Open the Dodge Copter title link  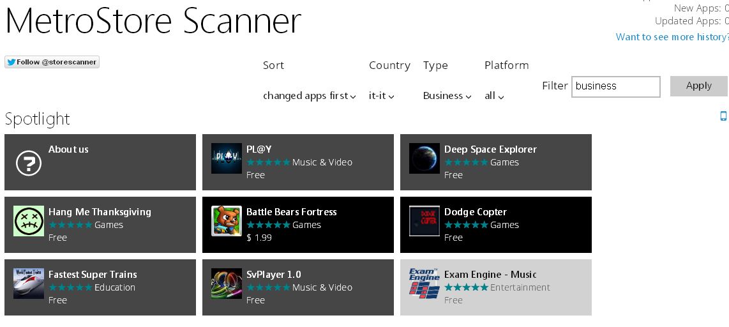[x=476, y=212]
